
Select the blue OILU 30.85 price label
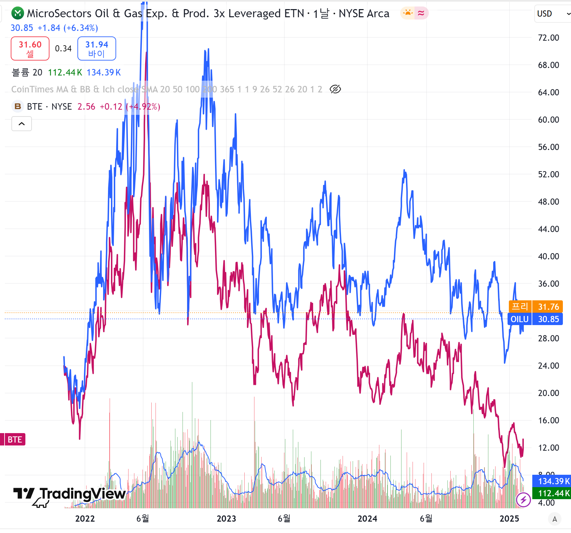[536, 319]
